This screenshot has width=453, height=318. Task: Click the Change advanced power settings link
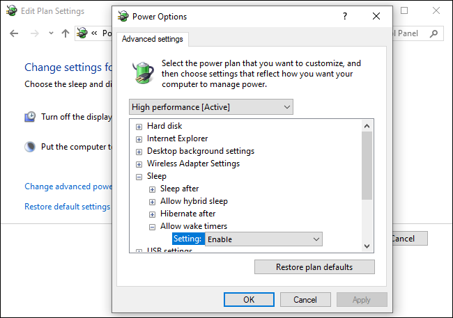tap(68, 186)
